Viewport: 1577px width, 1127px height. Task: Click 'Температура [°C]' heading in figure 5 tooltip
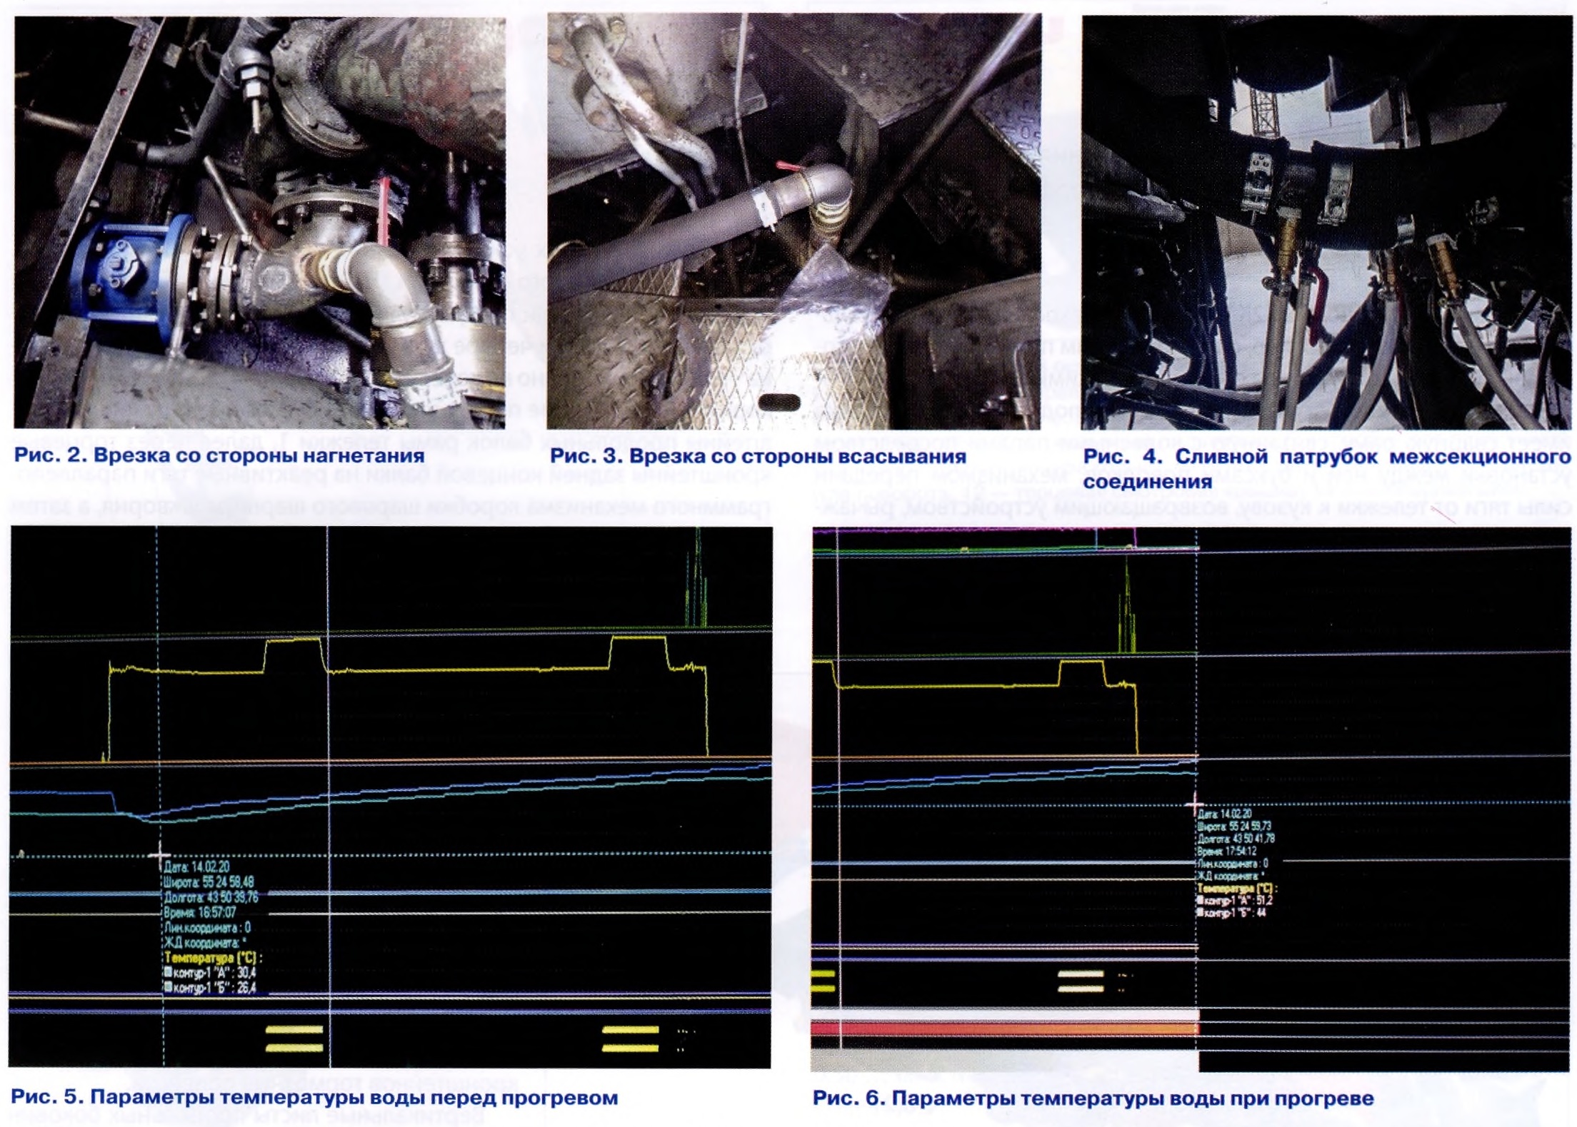(x=213, y=958)
